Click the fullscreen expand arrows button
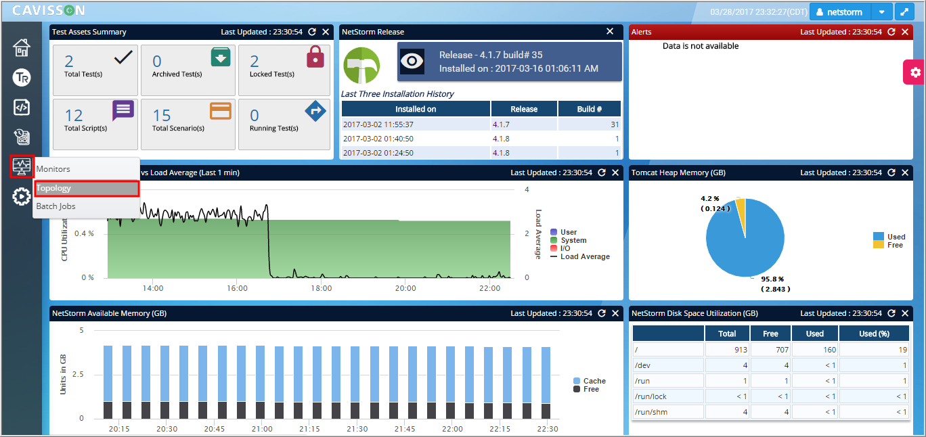 [x=904, y=12]
